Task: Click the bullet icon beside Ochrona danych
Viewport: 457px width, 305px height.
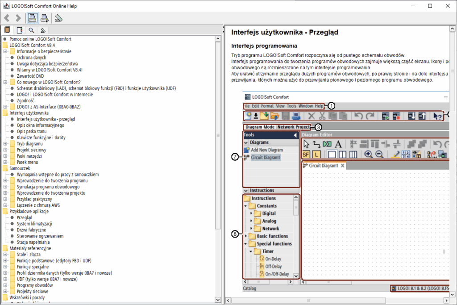Action: tap(12, 58)
